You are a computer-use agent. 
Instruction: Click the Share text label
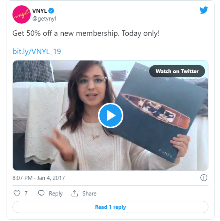[89, 194]
